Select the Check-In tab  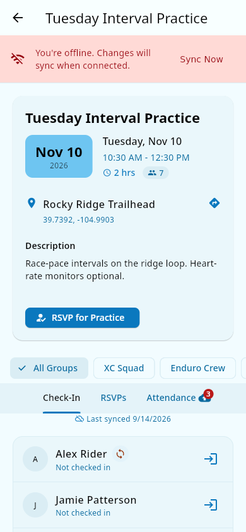pos(61,398)
